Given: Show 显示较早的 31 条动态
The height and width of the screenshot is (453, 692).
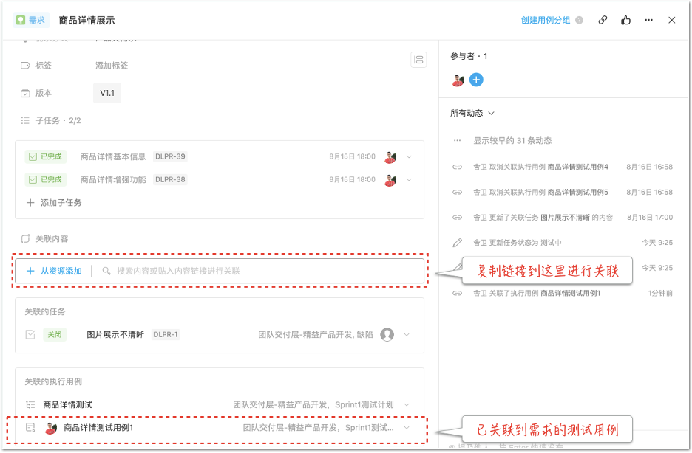Looking at the screenshot, I should [x=512, y=141].
